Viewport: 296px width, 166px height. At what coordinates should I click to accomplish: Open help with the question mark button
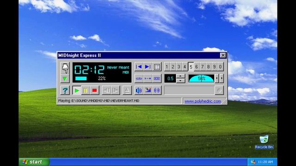(x=65, y=90)
